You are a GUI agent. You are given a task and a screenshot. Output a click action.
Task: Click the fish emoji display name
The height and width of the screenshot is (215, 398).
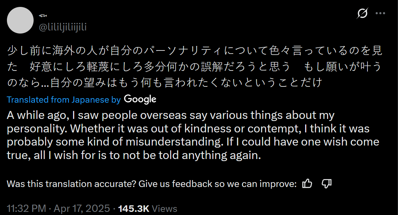tap(43, 16)
